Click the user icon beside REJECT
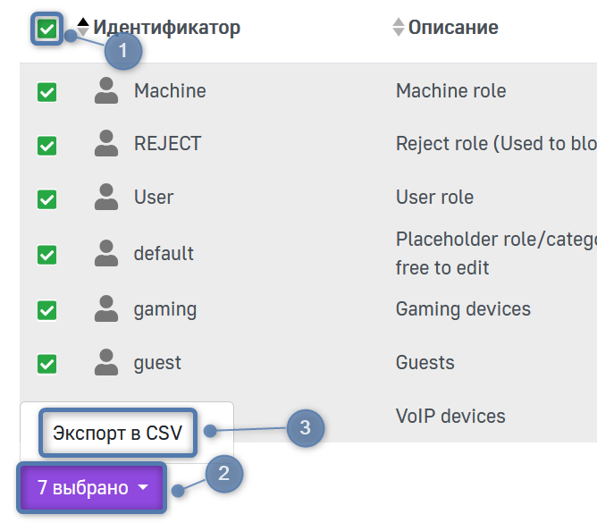The image size is (597, 531). point(106,143)
